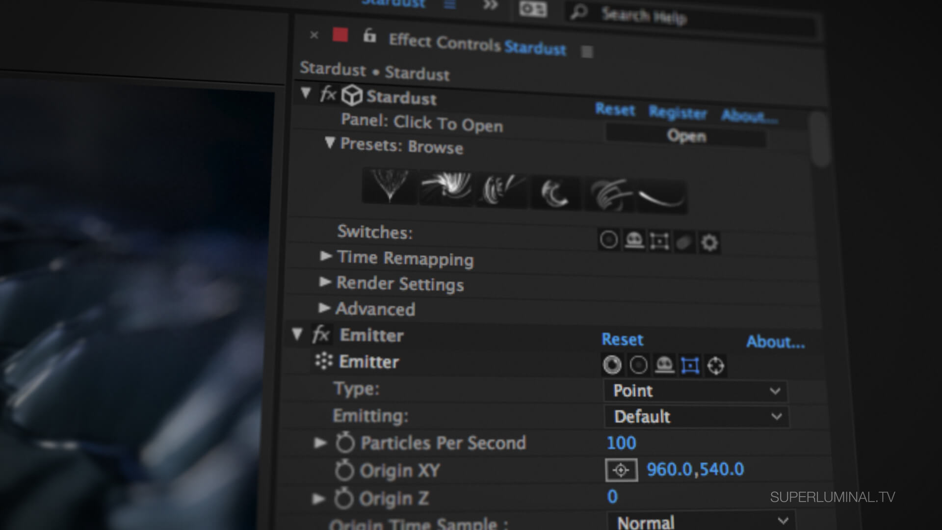Click the Particles Per Second value 100
The image size is (942, 530).
pyautogui.click(x=621, y=443)
